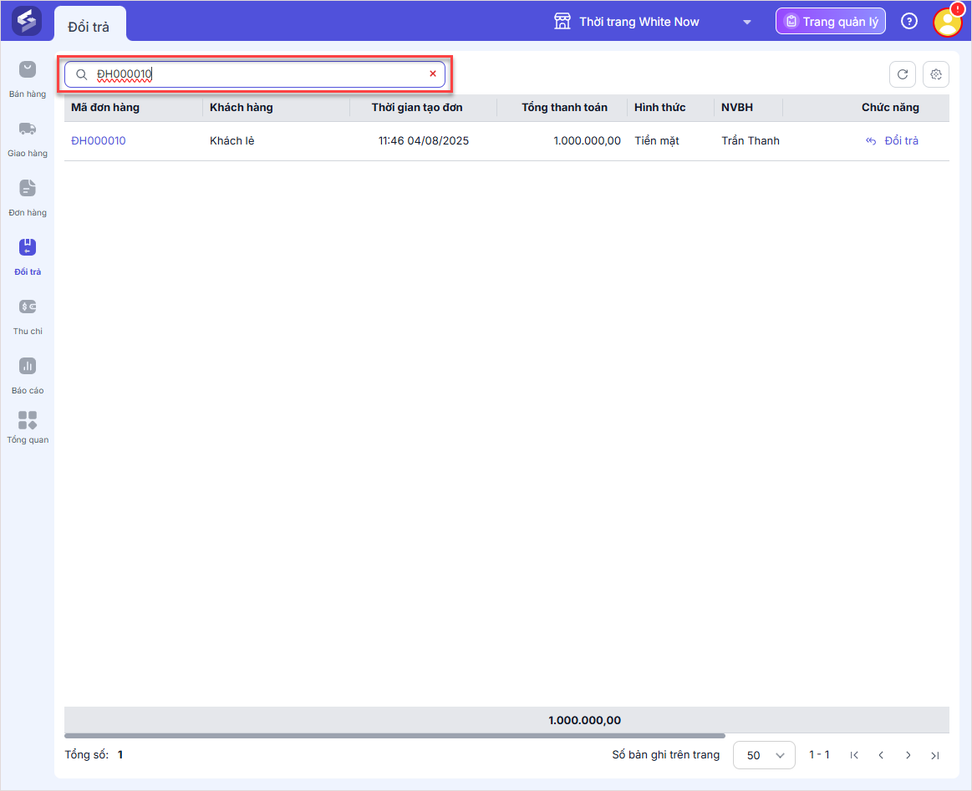Click Chức năng column header
This screenshot has height=791, width=972.
click(x=890, y=107)
